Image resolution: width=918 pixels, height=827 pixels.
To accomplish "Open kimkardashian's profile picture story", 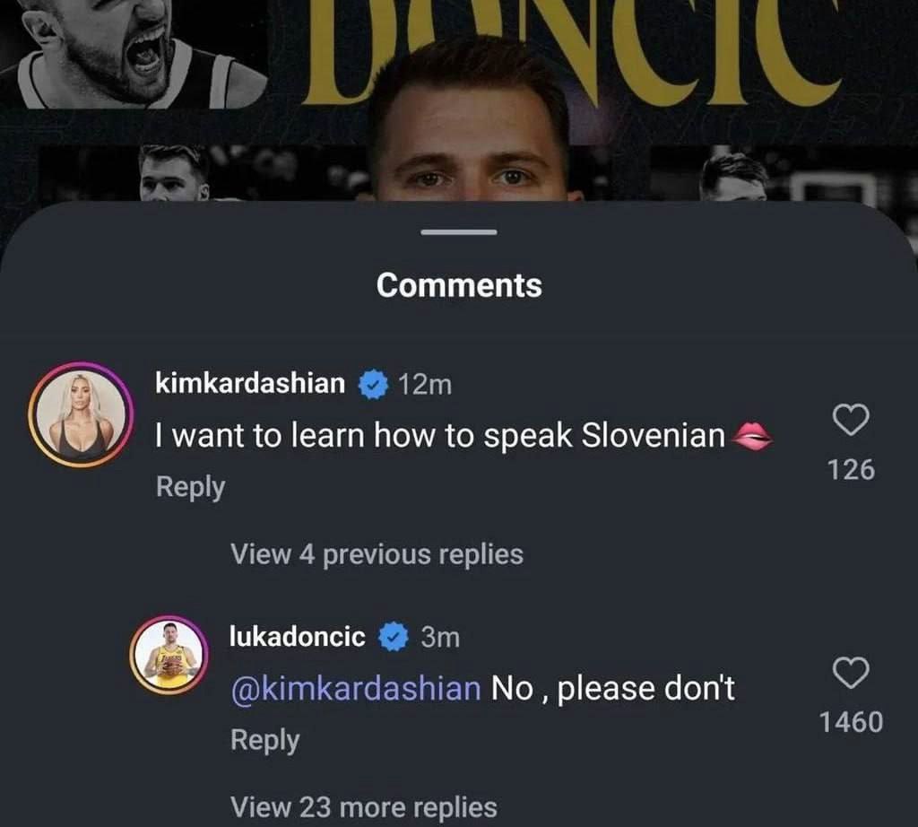I will point(82,415).
